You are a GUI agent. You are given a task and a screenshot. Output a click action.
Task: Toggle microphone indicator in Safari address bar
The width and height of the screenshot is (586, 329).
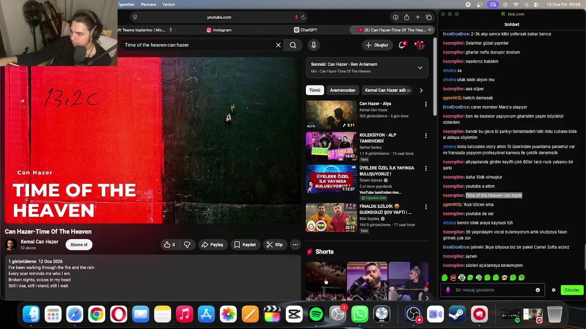click(296, 17)
